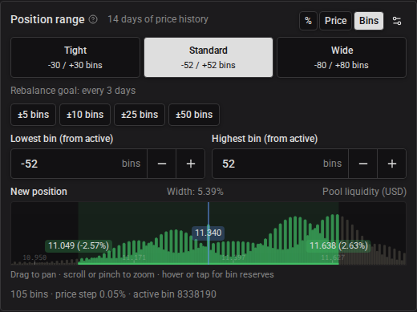Click the active bin 8338190 status text
Image resolution: width=417 pixels, height=312 pixels.
tap(175, 294)
